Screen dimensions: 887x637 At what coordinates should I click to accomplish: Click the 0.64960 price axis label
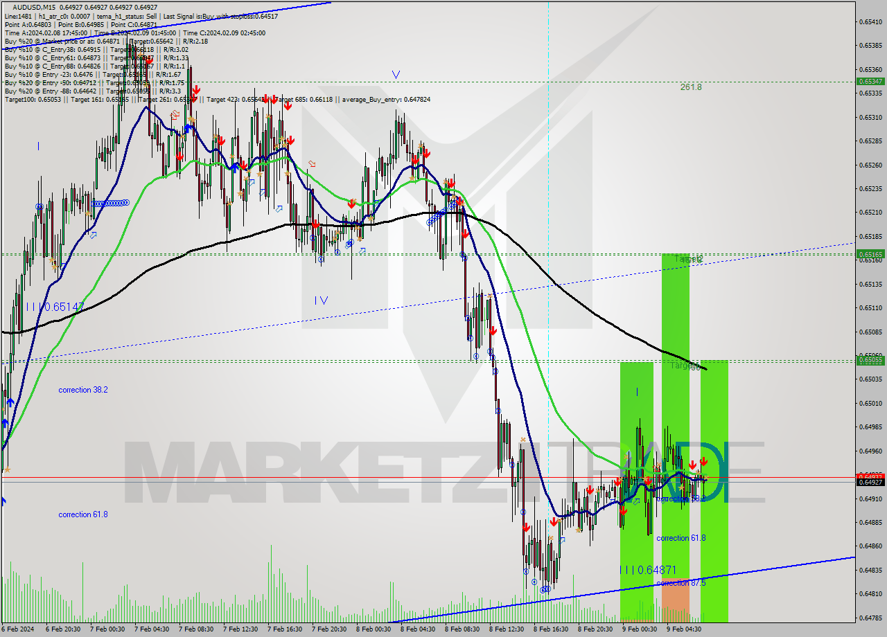870,451
